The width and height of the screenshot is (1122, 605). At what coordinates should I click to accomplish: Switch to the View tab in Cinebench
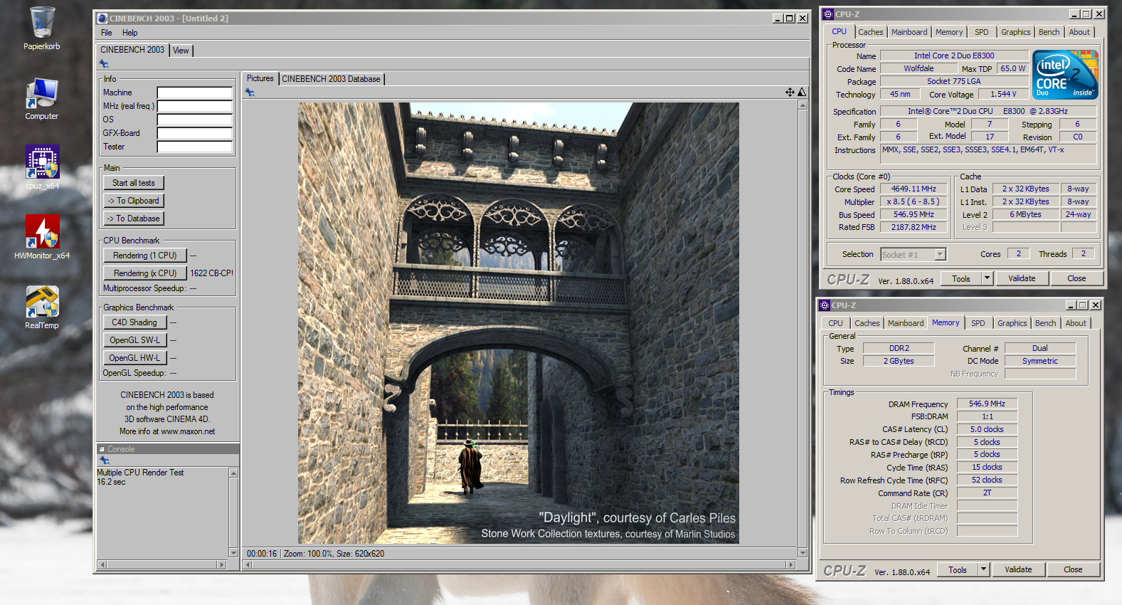(x=181, y=51)
